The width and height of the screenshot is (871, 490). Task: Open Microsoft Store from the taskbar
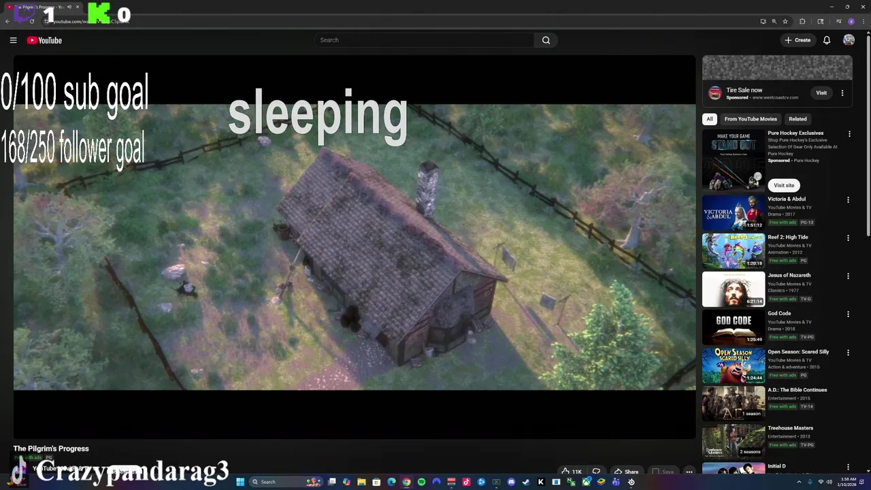[376, 482]
